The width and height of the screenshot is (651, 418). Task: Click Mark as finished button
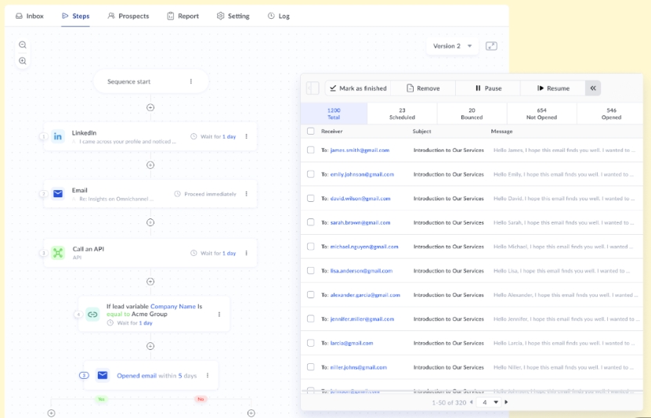pos(358,88)
